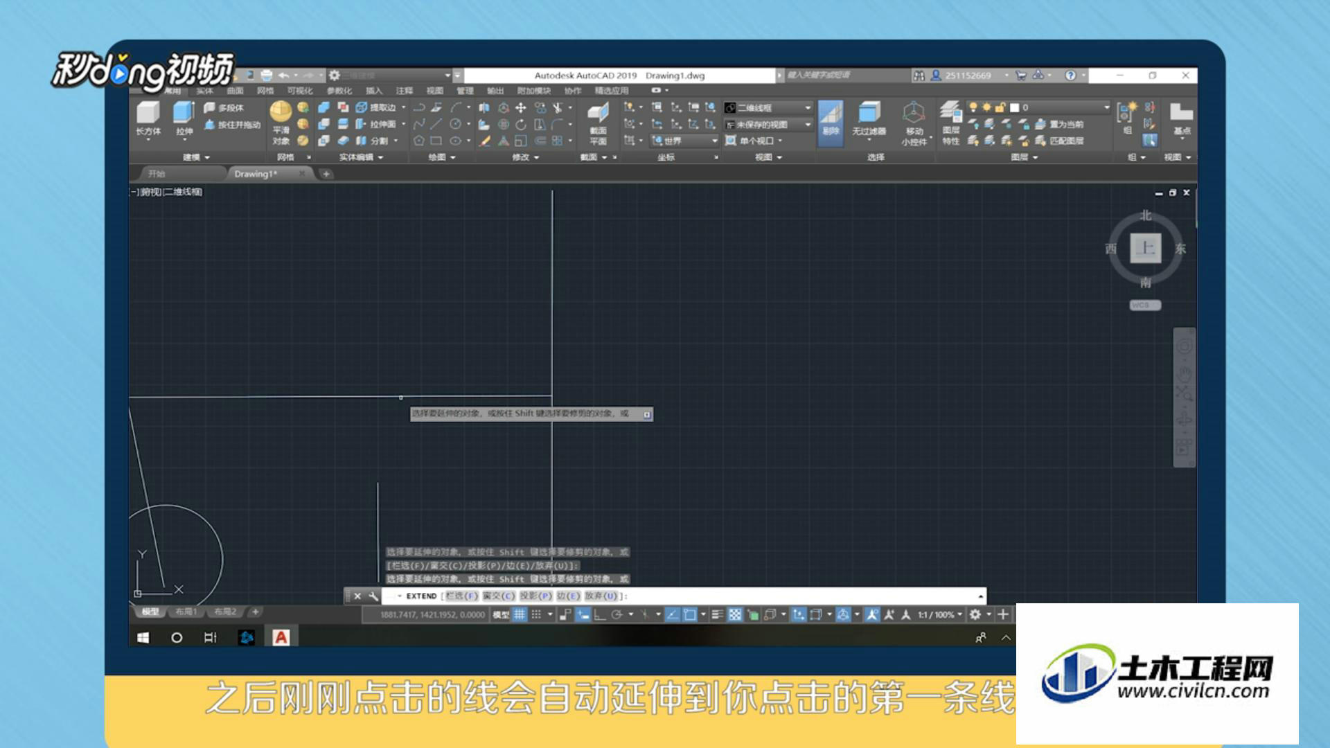Toggle object snap tracking in status bar
The image size is (1330, 748).
coord(672,614)
